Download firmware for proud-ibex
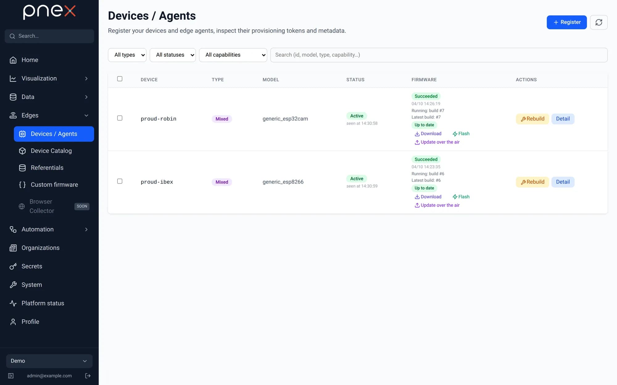The image size is (617, 385). coord(428,197)
